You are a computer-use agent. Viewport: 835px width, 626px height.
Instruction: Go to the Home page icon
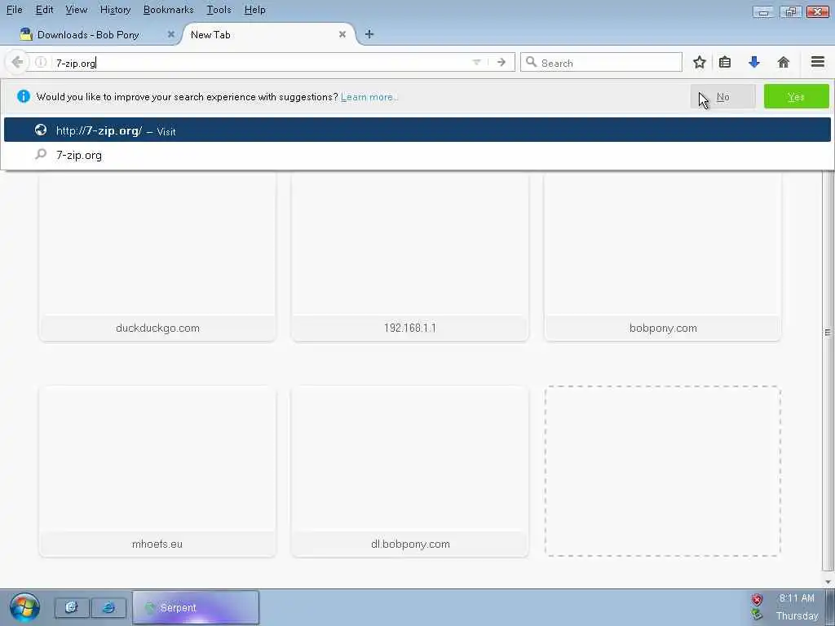(x=784, y=62)
